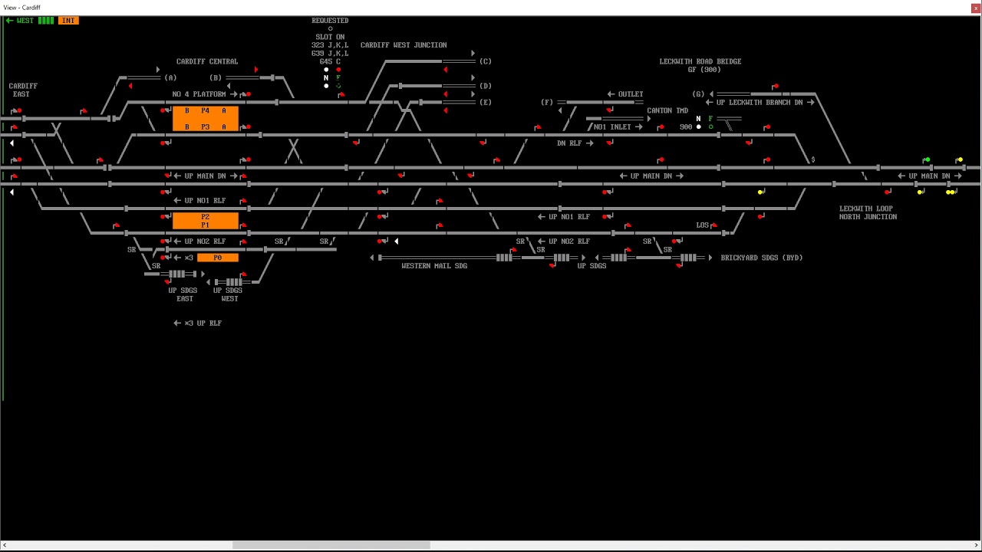
Task: Click the red signal beside DN RLF label
Action: click(x=610, y=143)
